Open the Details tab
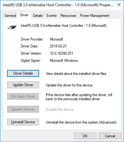Viewport: 124px width, 142px height. 38,16
